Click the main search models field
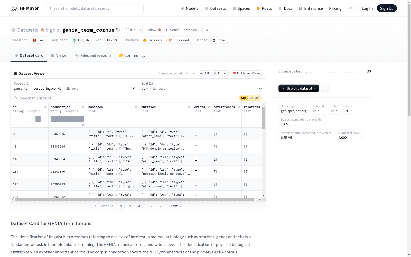This screenshot has width=411, height=257. pyautogui.click(x=94, y=8)
